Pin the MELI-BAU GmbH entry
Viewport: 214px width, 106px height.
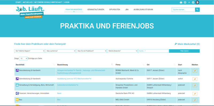(x=195, y=100)
